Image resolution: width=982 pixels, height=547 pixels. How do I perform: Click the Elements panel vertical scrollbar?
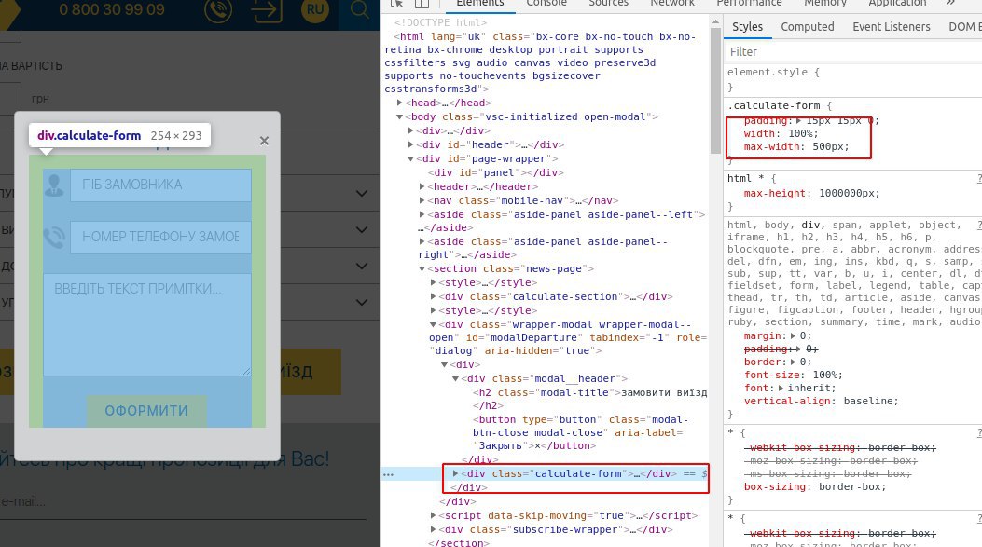click(716, 90)
